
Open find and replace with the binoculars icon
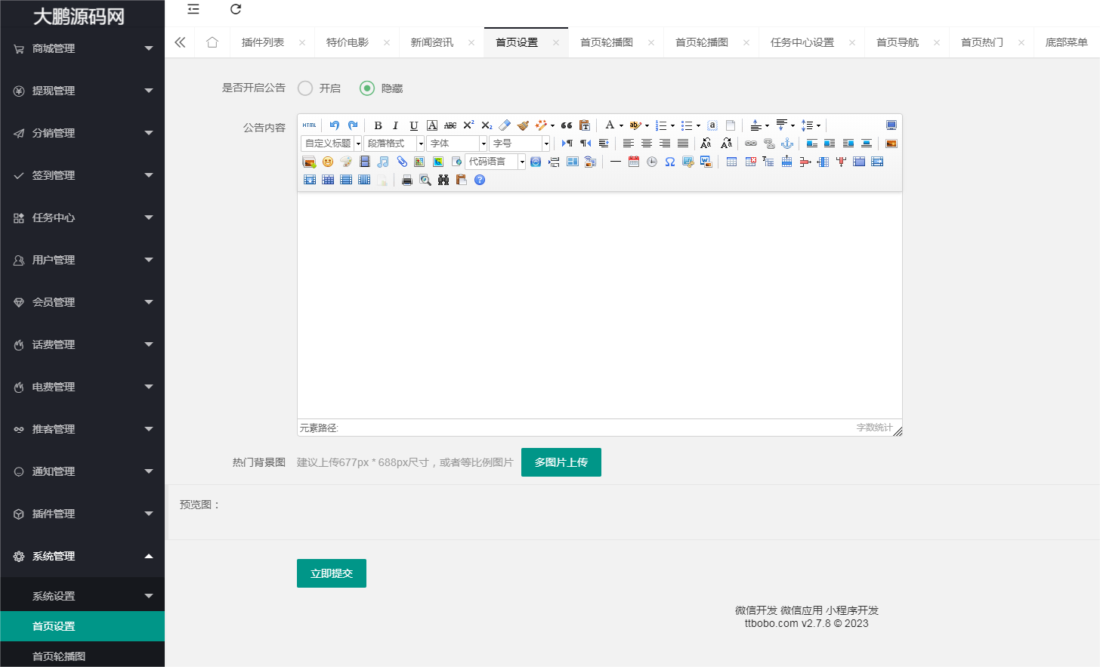point(443,180)
